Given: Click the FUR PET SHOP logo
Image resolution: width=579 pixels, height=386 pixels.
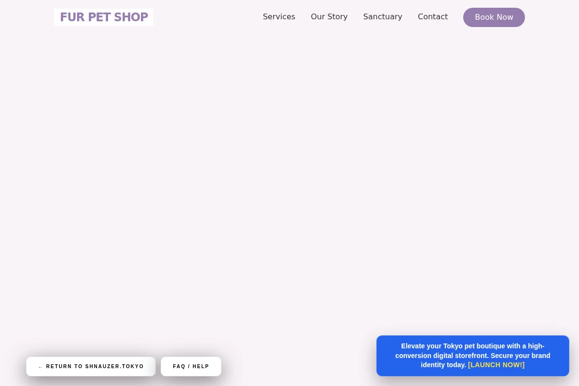Looking at the screenshot, I should click(104, 17).
